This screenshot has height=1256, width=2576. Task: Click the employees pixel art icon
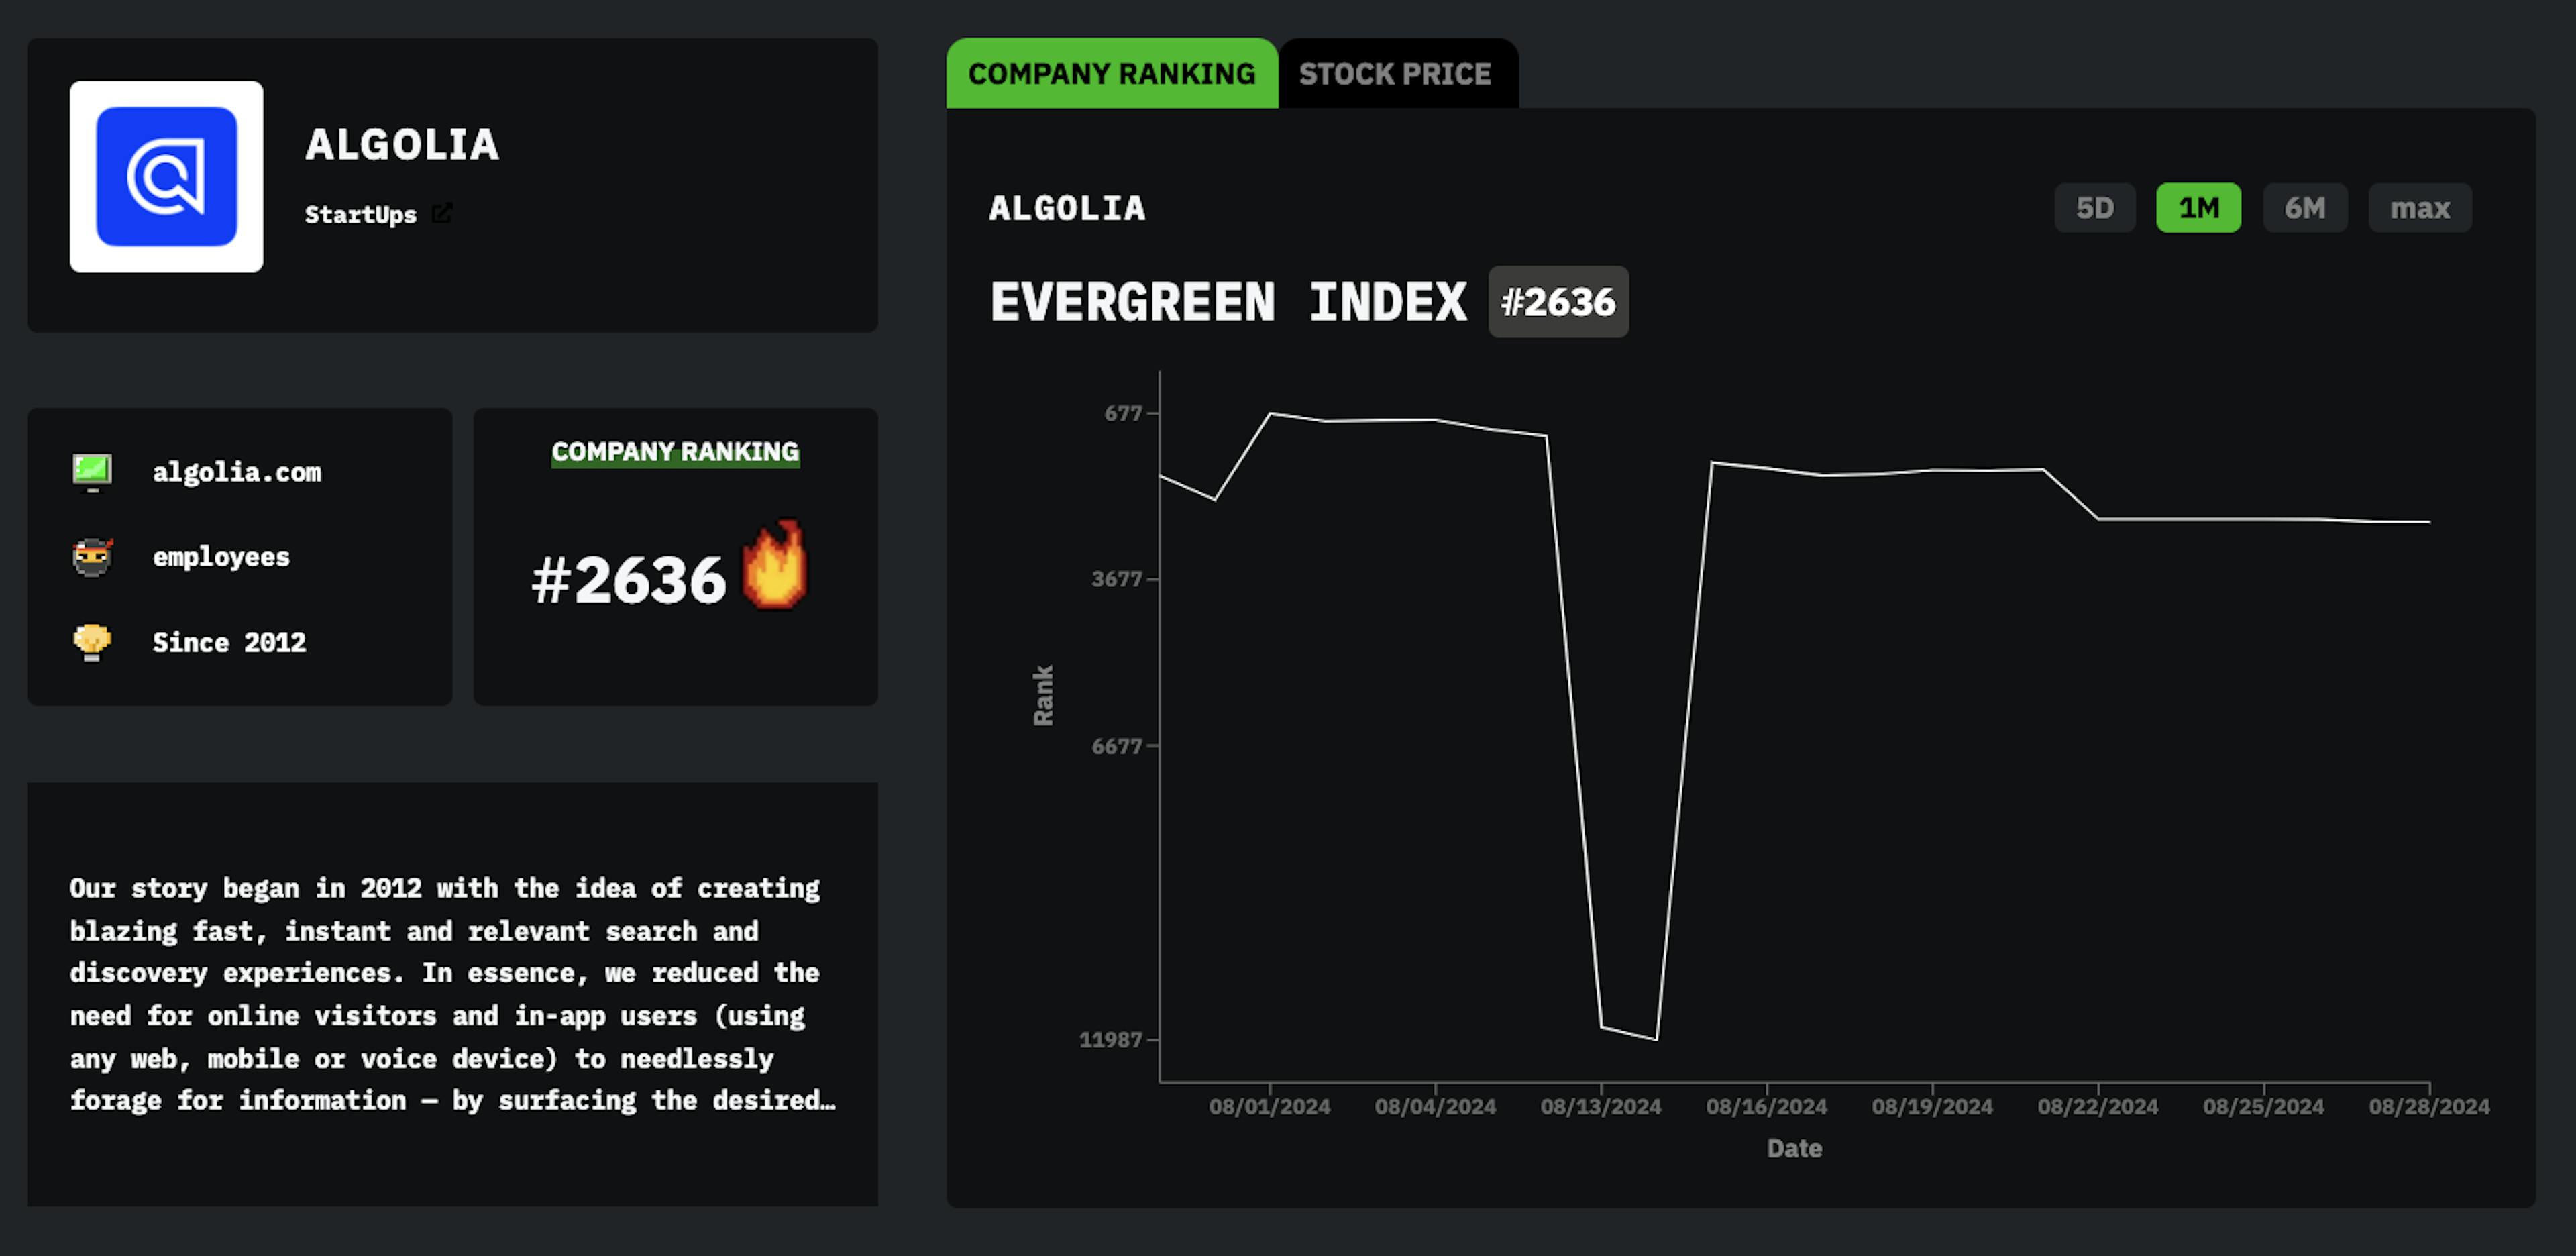tap(94, 554)
